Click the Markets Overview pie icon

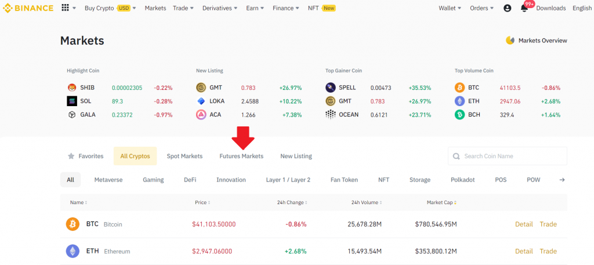[510, 41]
